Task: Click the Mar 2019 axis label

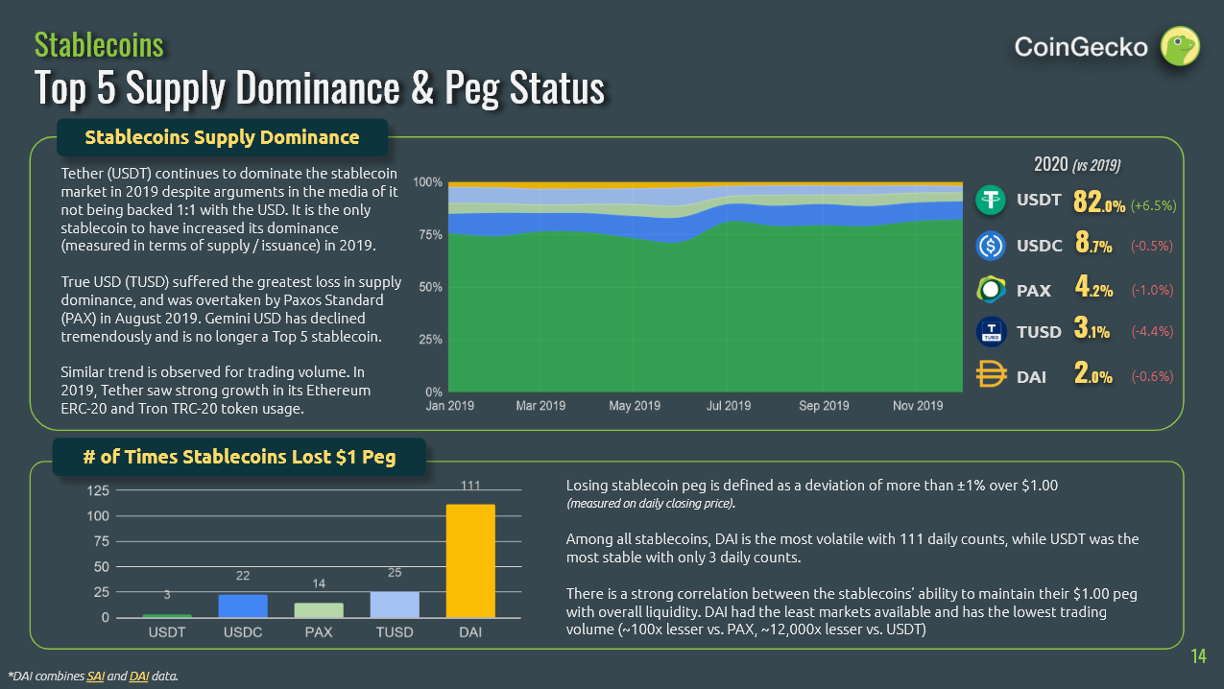Action: pos(540,406)
